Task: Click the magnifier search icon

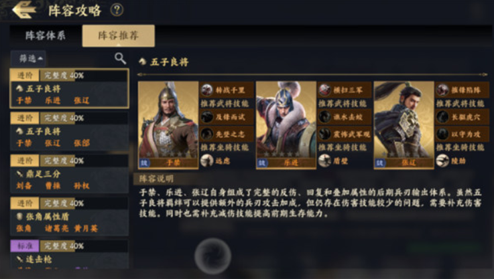Action: tap(120, 58)
